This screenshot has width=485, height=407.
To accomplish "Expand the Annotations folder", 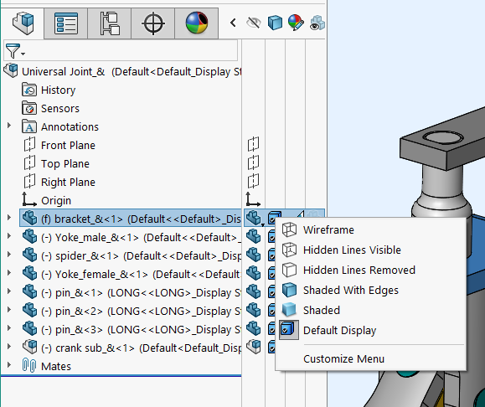I will coord(9,126).
